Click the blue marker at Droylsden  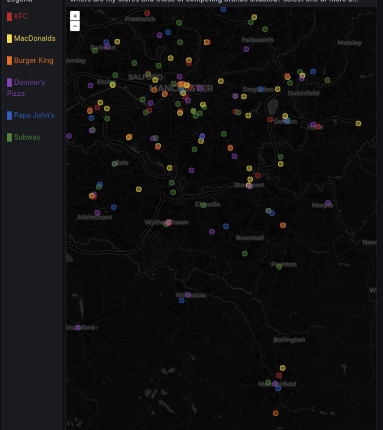(261, 89)
